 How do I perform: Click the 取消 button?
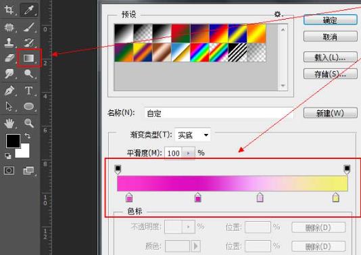pyautogui.click(x=331, y=37)
